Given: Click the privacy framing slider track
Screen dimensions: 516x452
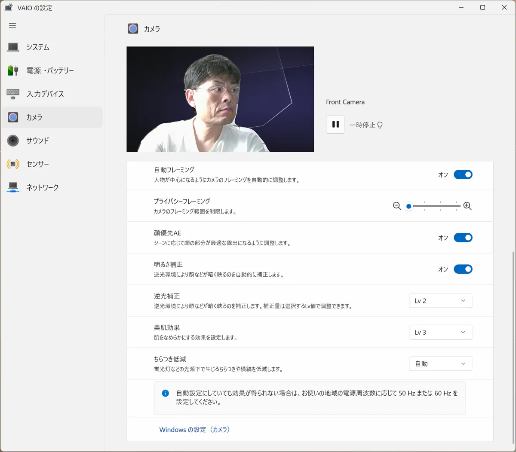Looking at the screenshot, I should pos(434,206).
